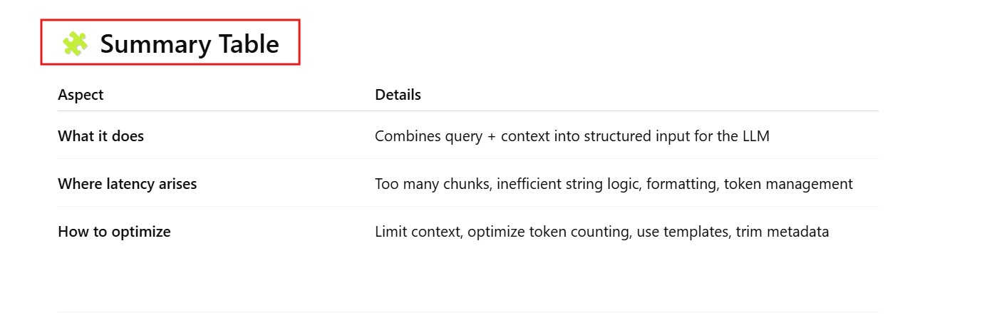
Task: Click the Aspect column header
Action: (x=81, y=95)
